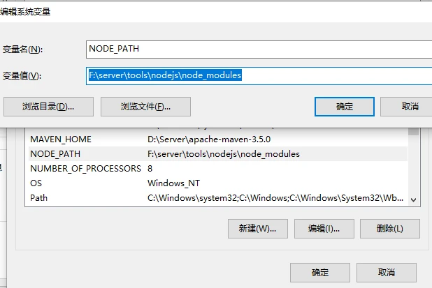Click the variable list scrollbar thumb
This screenshot has height=288, width=432.
click(413, 132)
